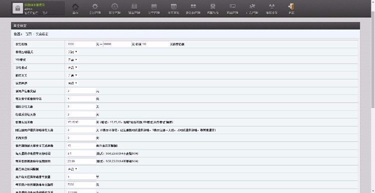Click the input field containing 100 before 元的整数倍
The image size is (375, 193).
(155, 44)
